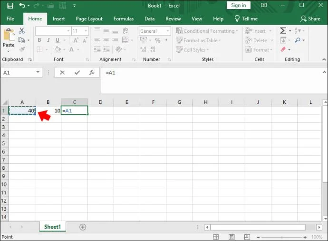The width and height of the screenshot is (328, 241).
Task: Click the Save icon in title bar
Action: coord(10,6)
